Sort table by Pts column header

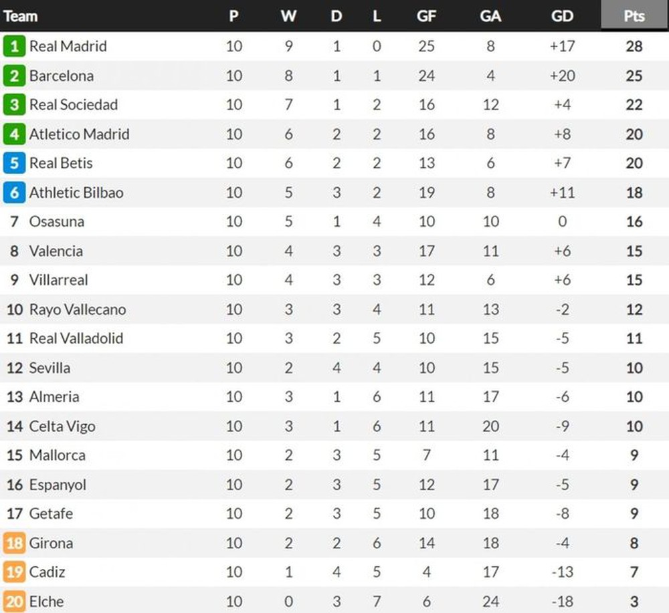pyautogui.click(x=634, y=16)
